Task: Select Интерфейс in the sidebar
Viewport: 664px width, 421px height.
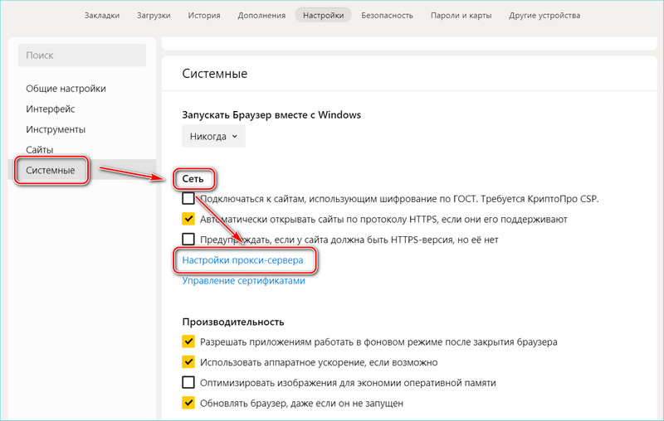Action: click(51, 109)
